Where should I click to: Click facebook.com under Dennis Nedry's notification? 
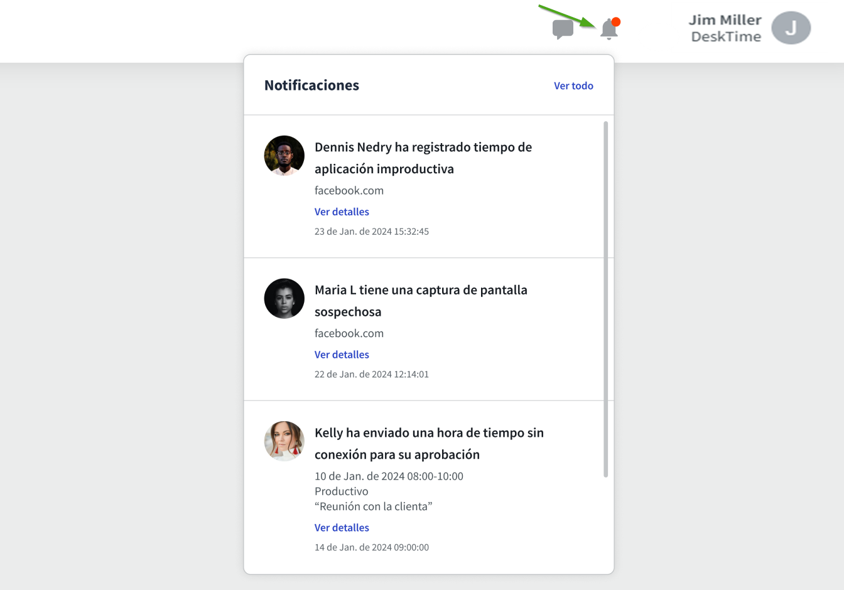pos(349,191)
